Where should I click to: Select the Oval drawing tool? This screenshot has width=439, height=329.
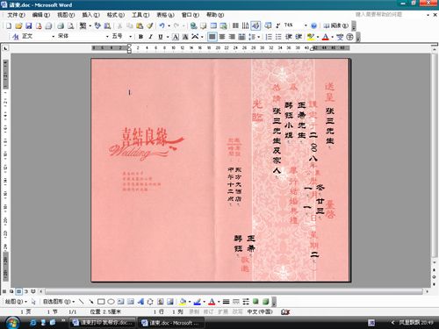(x=111, y=302)
